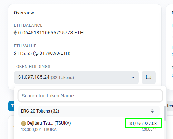Click the Ethereum diamond icon by balance
This screenshot has height=139, width=173.
(15, 33)
